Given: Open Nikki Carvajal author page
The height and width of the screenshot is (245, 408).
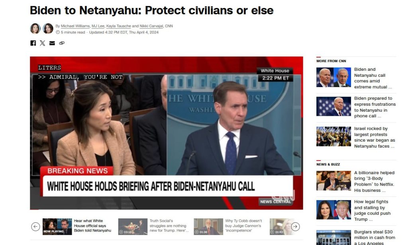Looking at the screenshot, I should pos(151,26).
